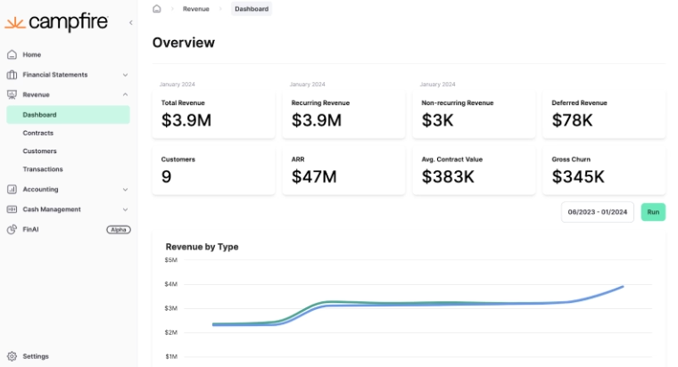The image size is (678, 367).
Task: Click the Total Revenue $3.9M card
Action: pyautogui.click(x=213, y=115)
